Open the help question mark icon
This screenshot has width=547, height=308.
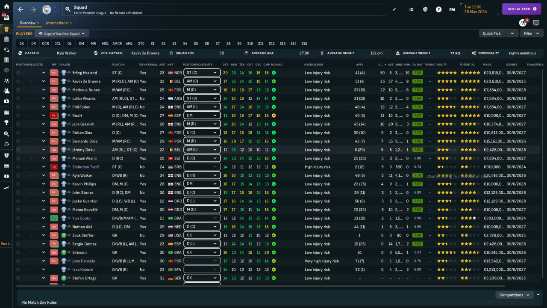pyautogui.click(x=438, y=9)
